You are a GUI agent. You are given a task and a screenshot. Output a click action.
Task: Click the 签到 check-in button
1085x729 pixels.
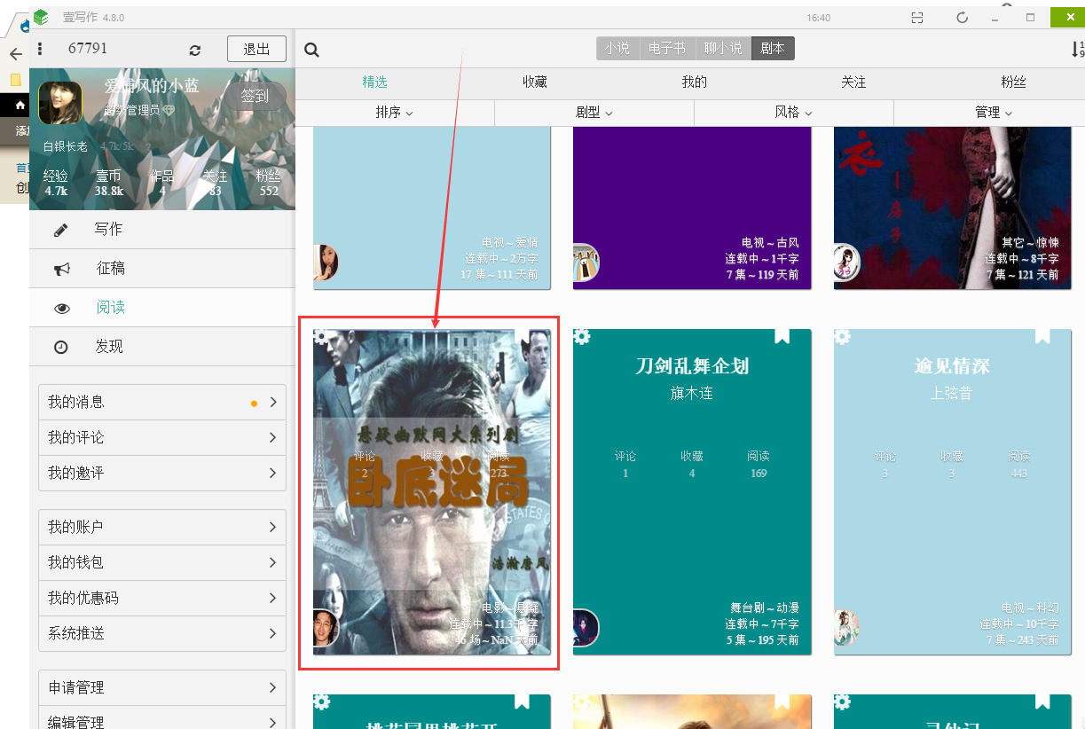255,96
